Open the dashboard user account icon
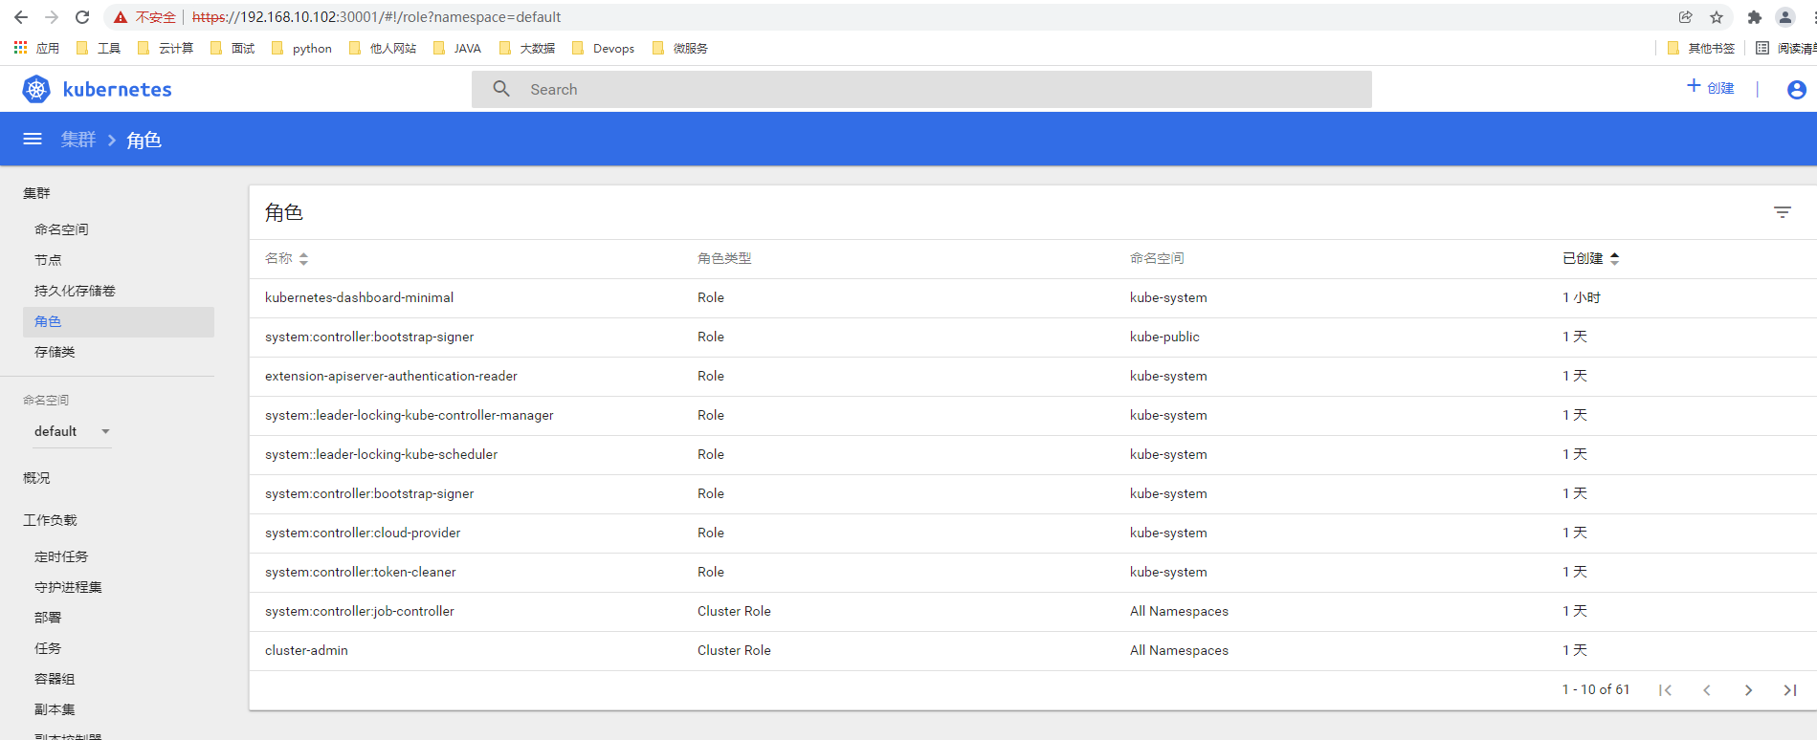1817x740 pixels. coord(1797,89)
